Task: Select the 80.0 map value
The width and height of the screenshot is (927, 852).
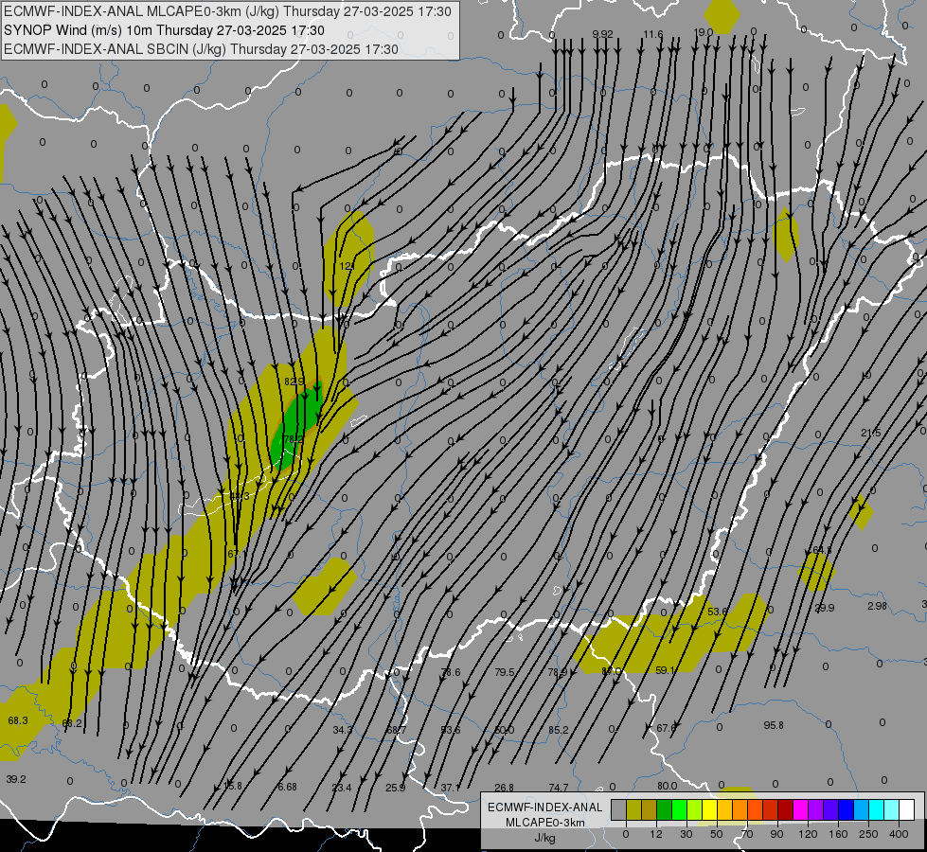Action: coord(667,786)
